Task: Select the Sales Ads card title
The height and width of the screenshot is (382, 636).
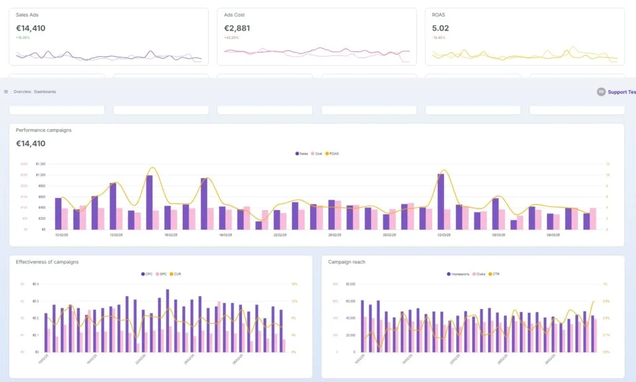Action: [x=27, y=15]
